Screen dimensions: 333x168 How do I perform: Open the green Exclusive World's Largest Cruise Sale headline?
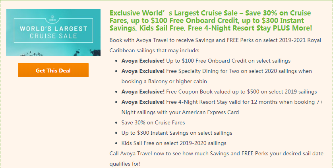tap(211, 21)
